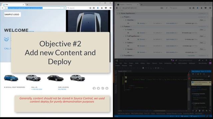Click the phone number link under CALL US
The height and width of the screenshot is (119, 213).
coord(37,89)
